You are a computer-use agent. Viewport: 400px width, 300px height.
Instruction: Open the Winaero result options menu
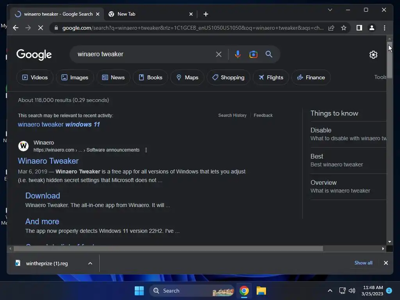146,150
